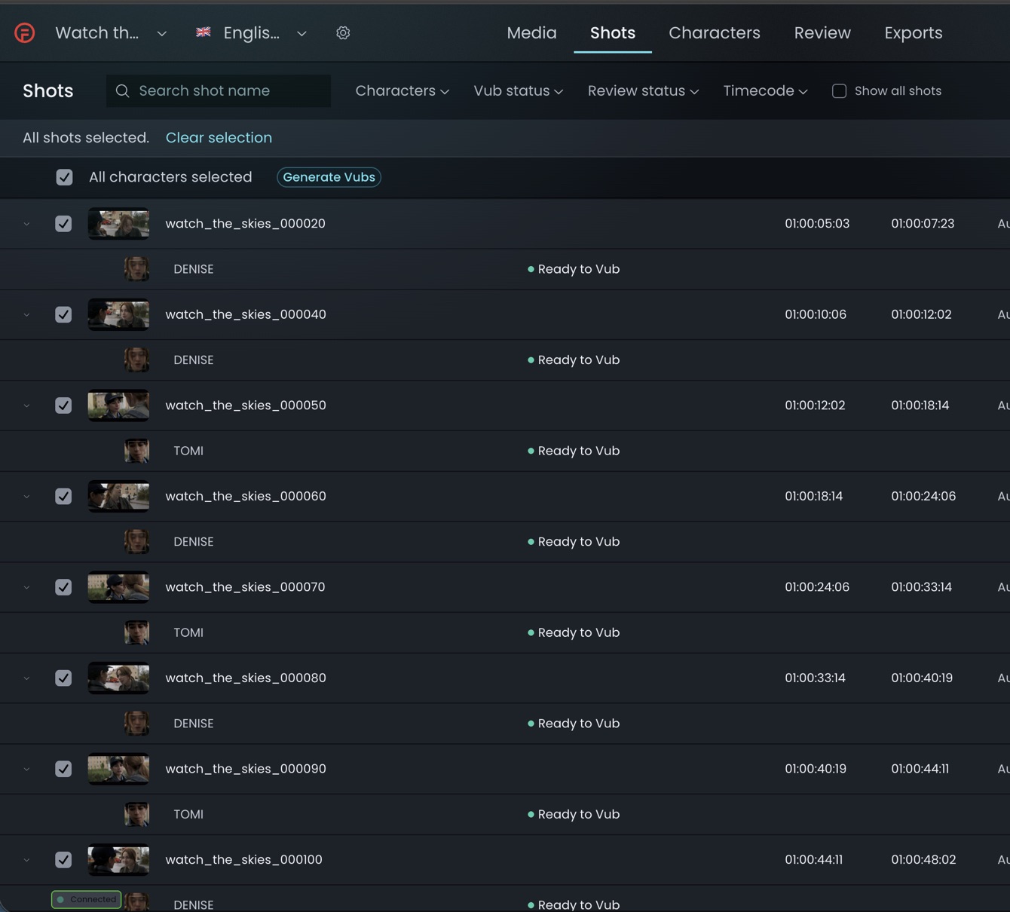The width and height of the screenshot is (1010, 912).
Task: Select the Shots tab
Action: tap(612, 33)
